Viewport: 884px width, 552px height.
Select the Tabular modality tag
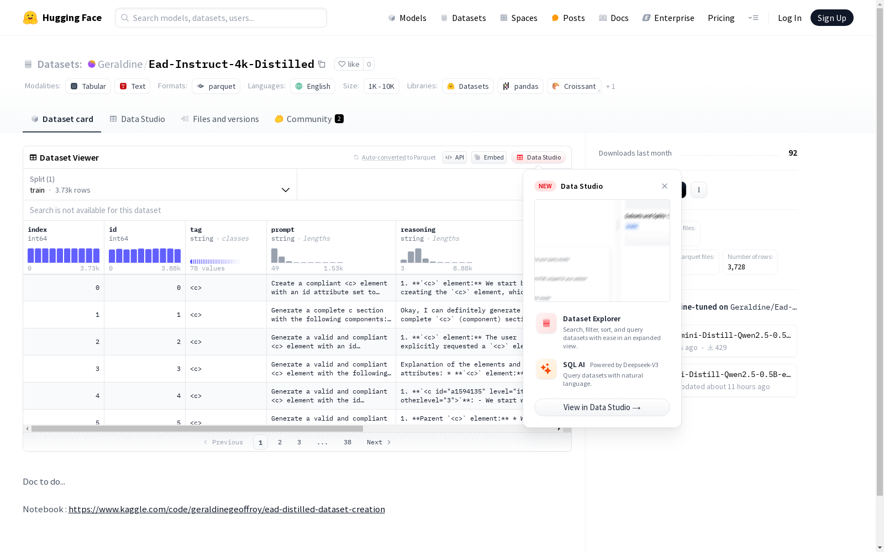pyautogui.click(x=88, y=86)
